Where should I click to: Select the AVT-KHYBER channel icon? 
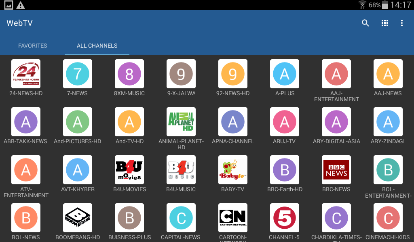click(x=78, y=170)
